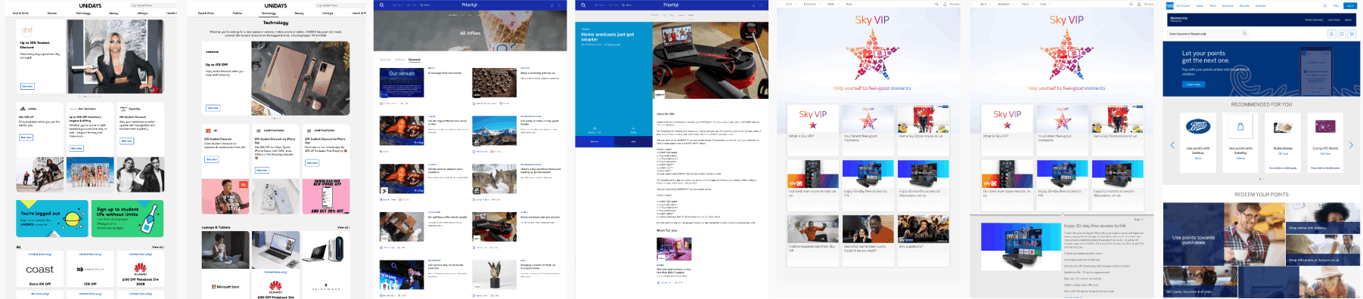Select Technology tab on UNiDAYS home page
Screen dimensions: 1363x299
point(83,13)
